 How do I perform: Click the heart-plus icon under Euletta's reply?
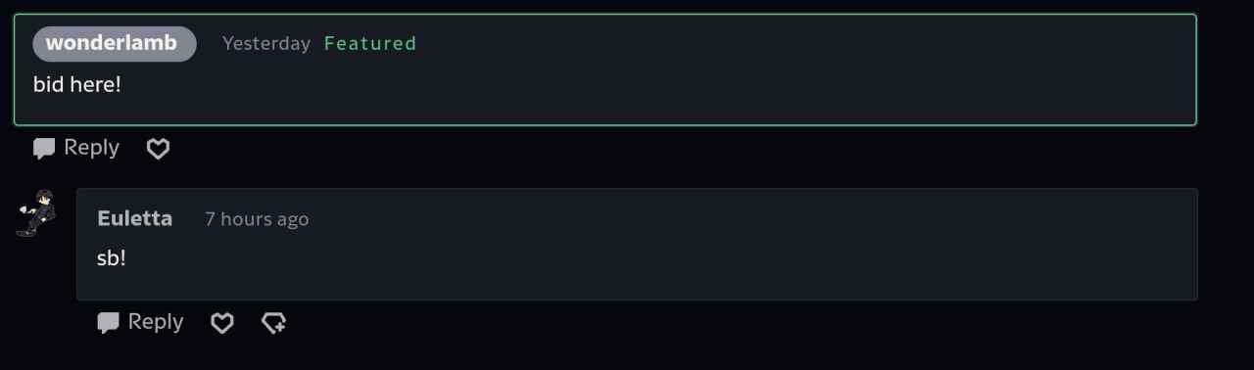tap(273, 323)
